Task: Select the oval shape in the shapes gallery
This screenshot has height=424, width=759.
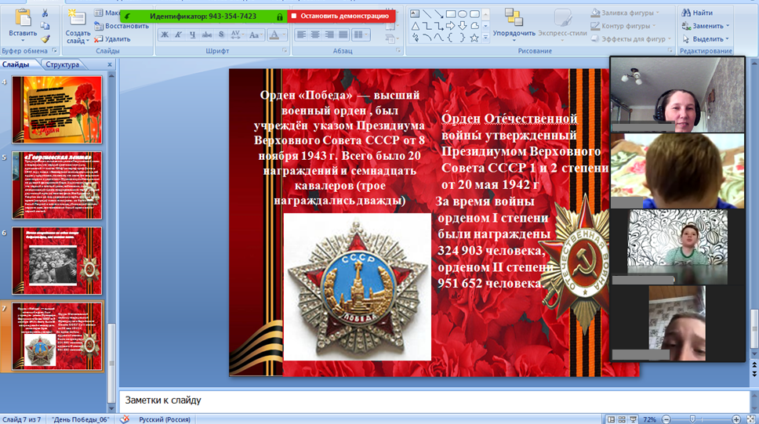Action: click(463, 13)
